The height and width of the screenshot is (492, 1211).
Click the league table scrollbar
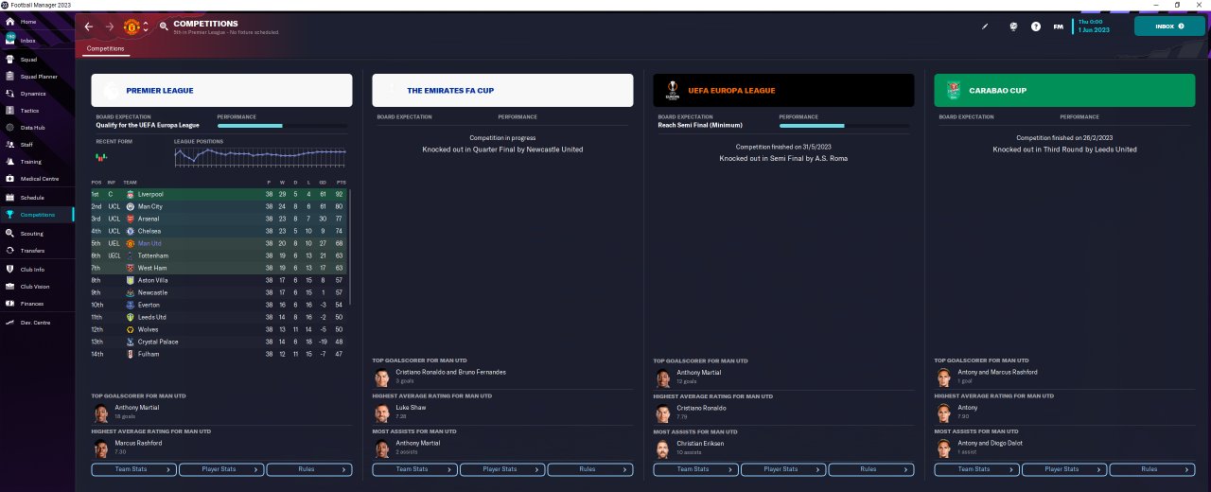[x=350, y=246]
